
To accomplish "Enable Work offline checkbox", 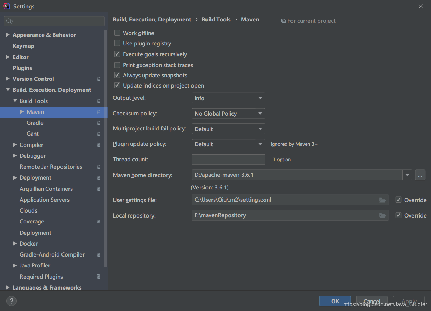I will pos(117,33).
